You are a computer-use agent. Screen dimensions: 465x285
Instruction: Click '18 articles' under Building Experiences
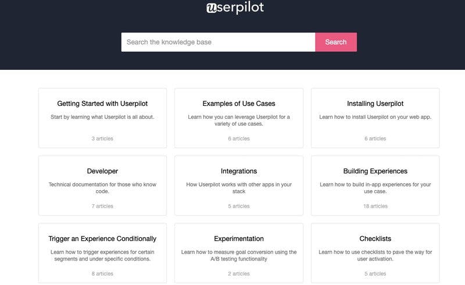point(375,206)
